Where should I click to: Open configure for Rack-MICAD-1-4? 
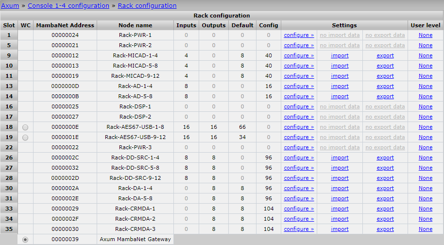click(x=299, y=55)
